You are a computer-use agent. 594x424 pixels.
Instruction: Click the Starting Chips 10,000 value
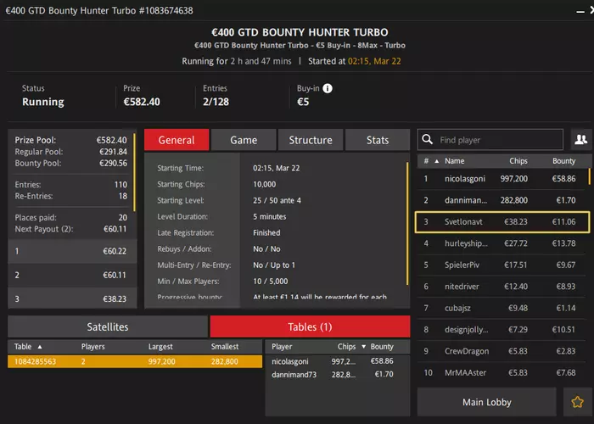coord(265,184)
